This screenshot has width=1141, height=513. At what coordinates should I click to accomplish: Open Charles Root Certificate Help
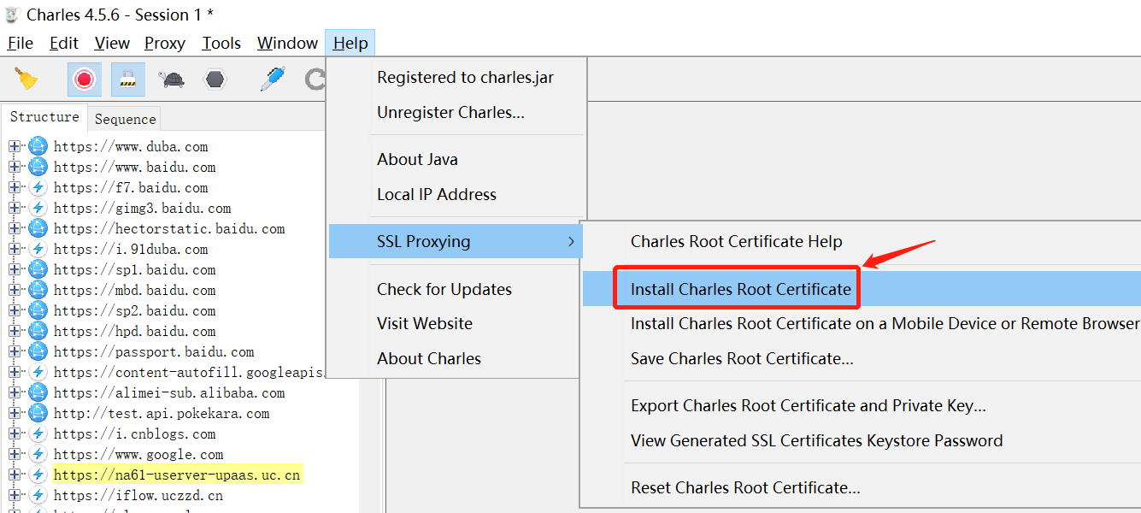(x=737, y=242)
